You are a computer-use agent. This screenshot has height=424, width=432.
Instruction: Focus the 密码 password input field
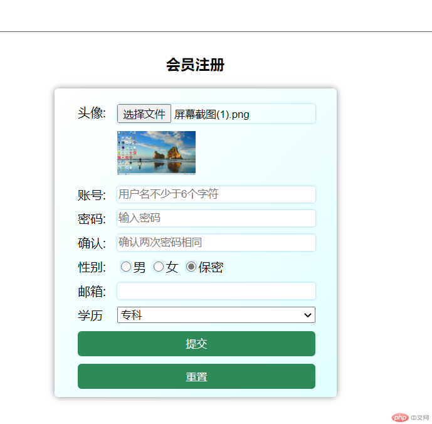point(216,218)
